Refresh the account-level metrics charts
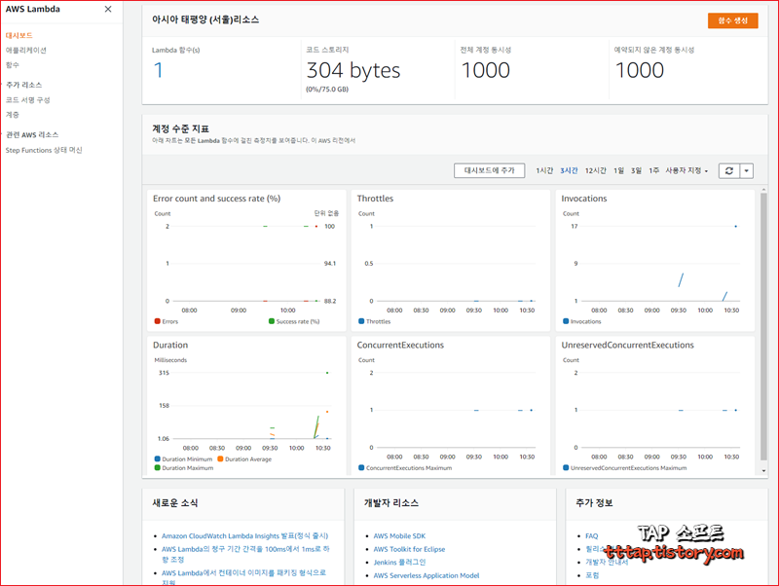This screenshot has height=586, width=779. [x=728, y=170]
